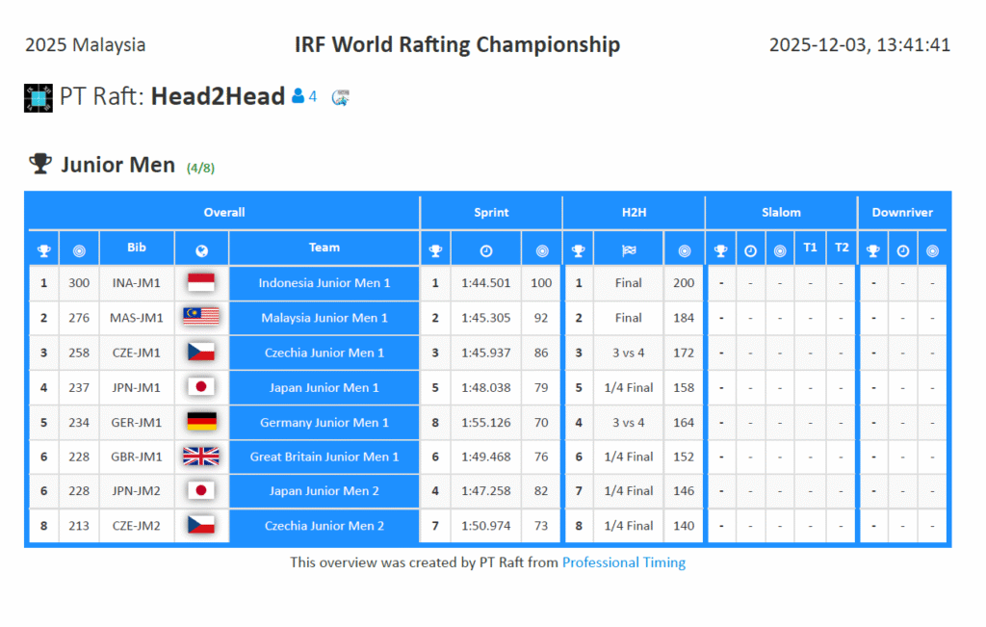Click the Slalom trophy rank icon
The width and height of the screenshot is (986, 627).
(x=720, y=251)
